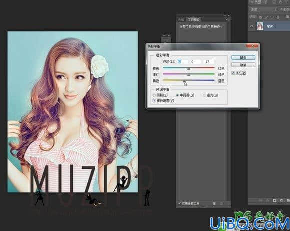Hide the 背景 layer with eye icon
The height and width of the screenshot is (231, 290).
tap(252, 26)
